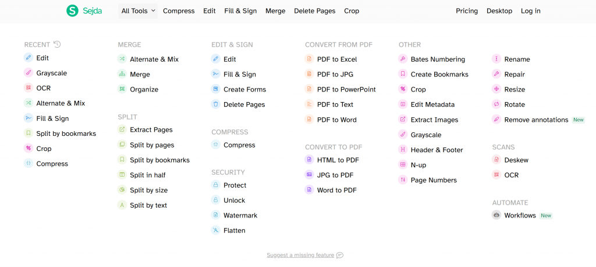The width and height of the screenshot is (596, 267).
Task: Click the Sejda logo icon
Action: (x=72, y=10)
